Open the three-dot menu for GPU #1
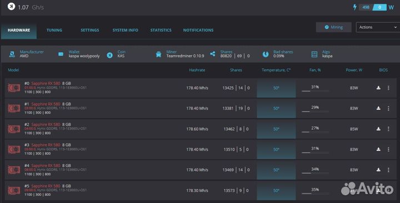This screenshot has height=203, width=400. [x=388, y=108]
